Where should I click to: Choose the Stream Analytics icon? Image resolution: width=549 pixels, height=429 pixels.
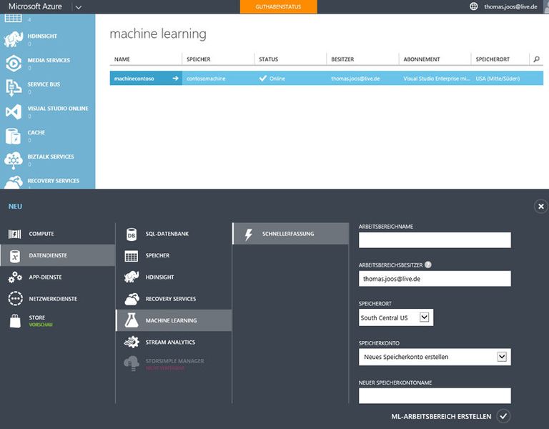pos(132,342)
